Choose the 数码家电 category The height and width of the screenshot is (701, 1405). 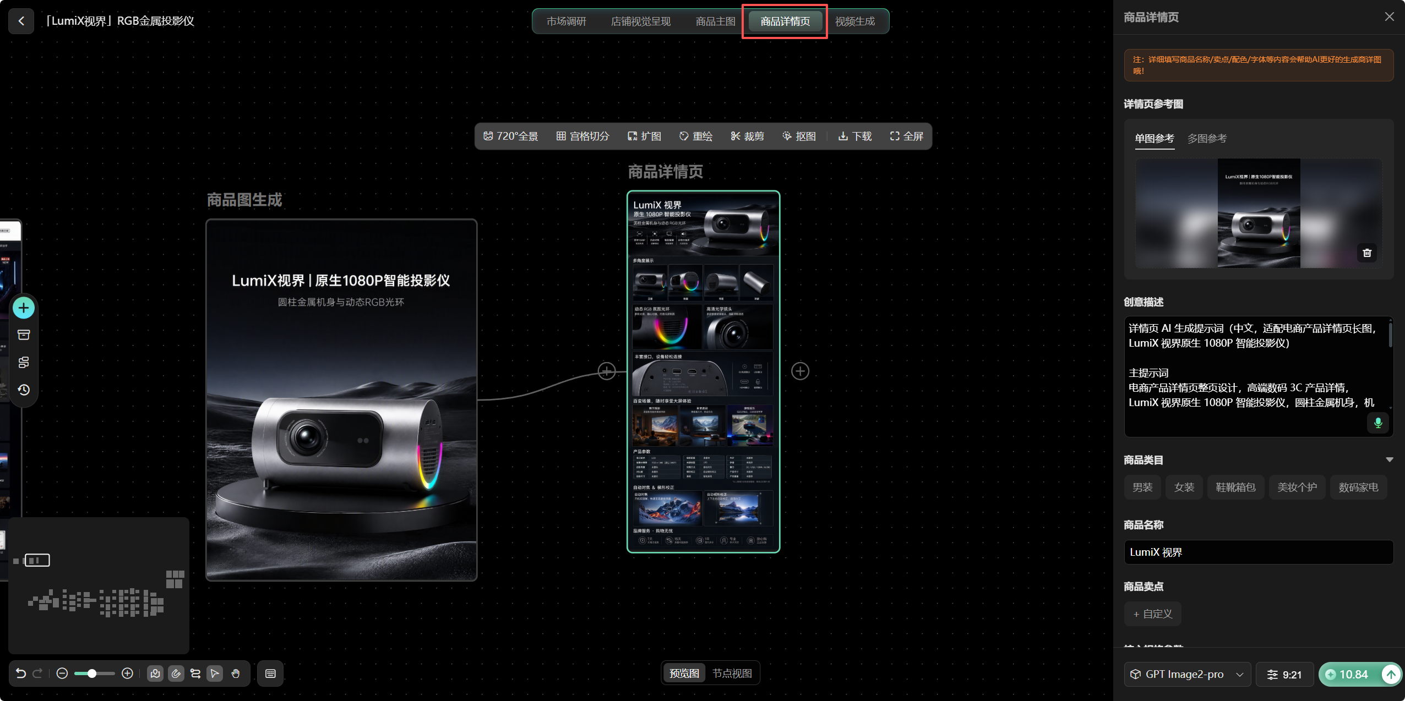pyautogui.click(x=1359, y=487)
